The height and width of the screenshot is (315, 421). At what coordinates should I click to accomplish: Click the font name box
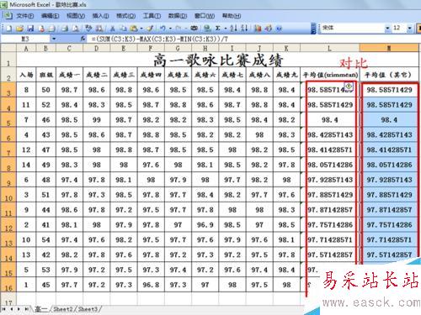[x=353, y=28]
